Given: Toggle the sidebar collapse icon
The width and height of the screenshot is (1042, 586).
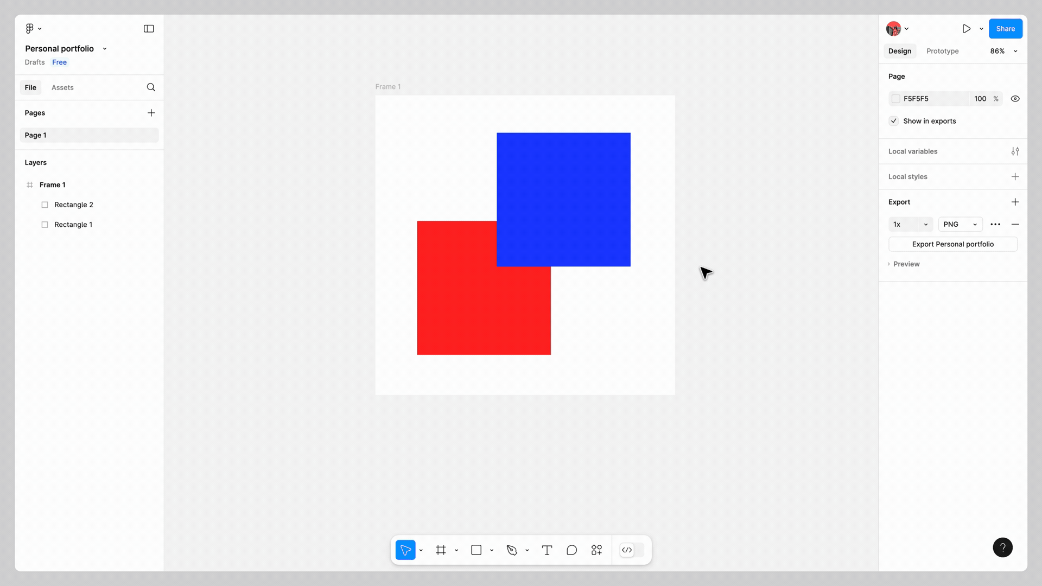Looking at the screenshot, I should (x=149, y=29).
